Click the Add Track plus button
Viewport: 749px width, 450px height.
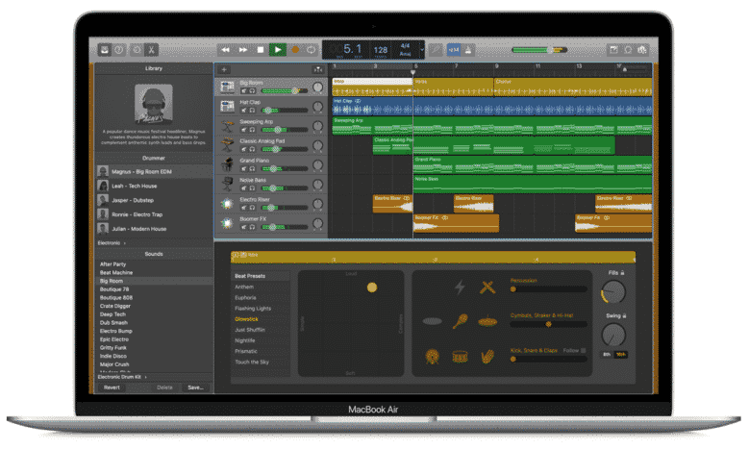point(224,70)
